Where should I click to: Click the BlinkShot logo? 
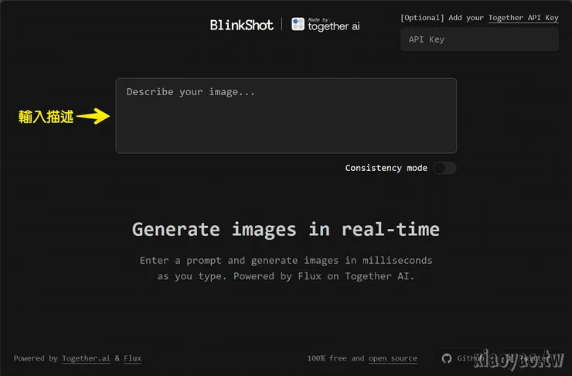[x=241, y=25]
